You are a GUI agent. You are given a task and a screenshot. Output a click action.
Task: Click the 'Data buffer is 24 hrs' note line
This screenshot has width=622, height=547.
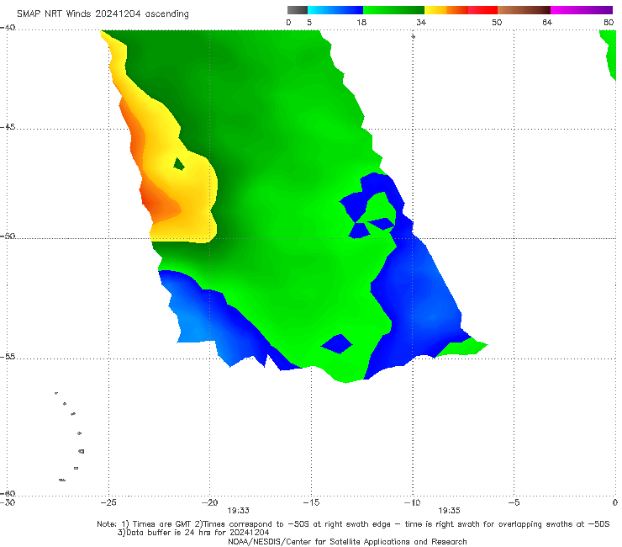click(193, 533)
